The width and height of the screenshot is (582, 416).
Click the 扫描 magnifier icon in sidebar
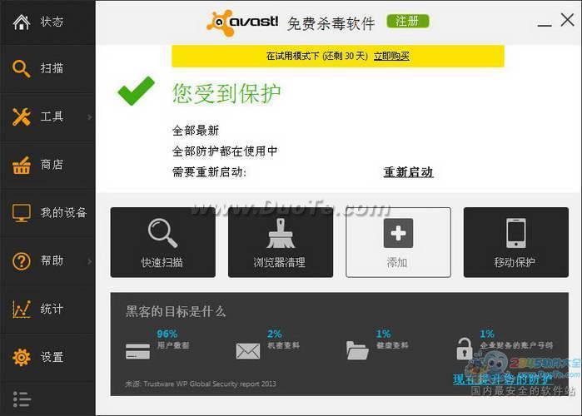tap(21, 68)
